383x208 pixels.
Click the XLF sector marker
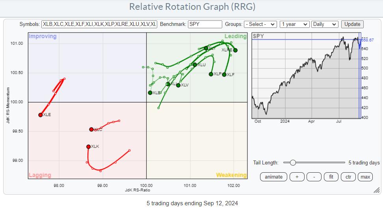tap(224, 75)
